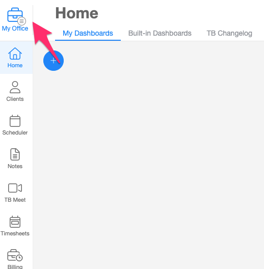Viewport: 264px width, 269px height.
Task: Click the My Office text label
Action: 15,29
